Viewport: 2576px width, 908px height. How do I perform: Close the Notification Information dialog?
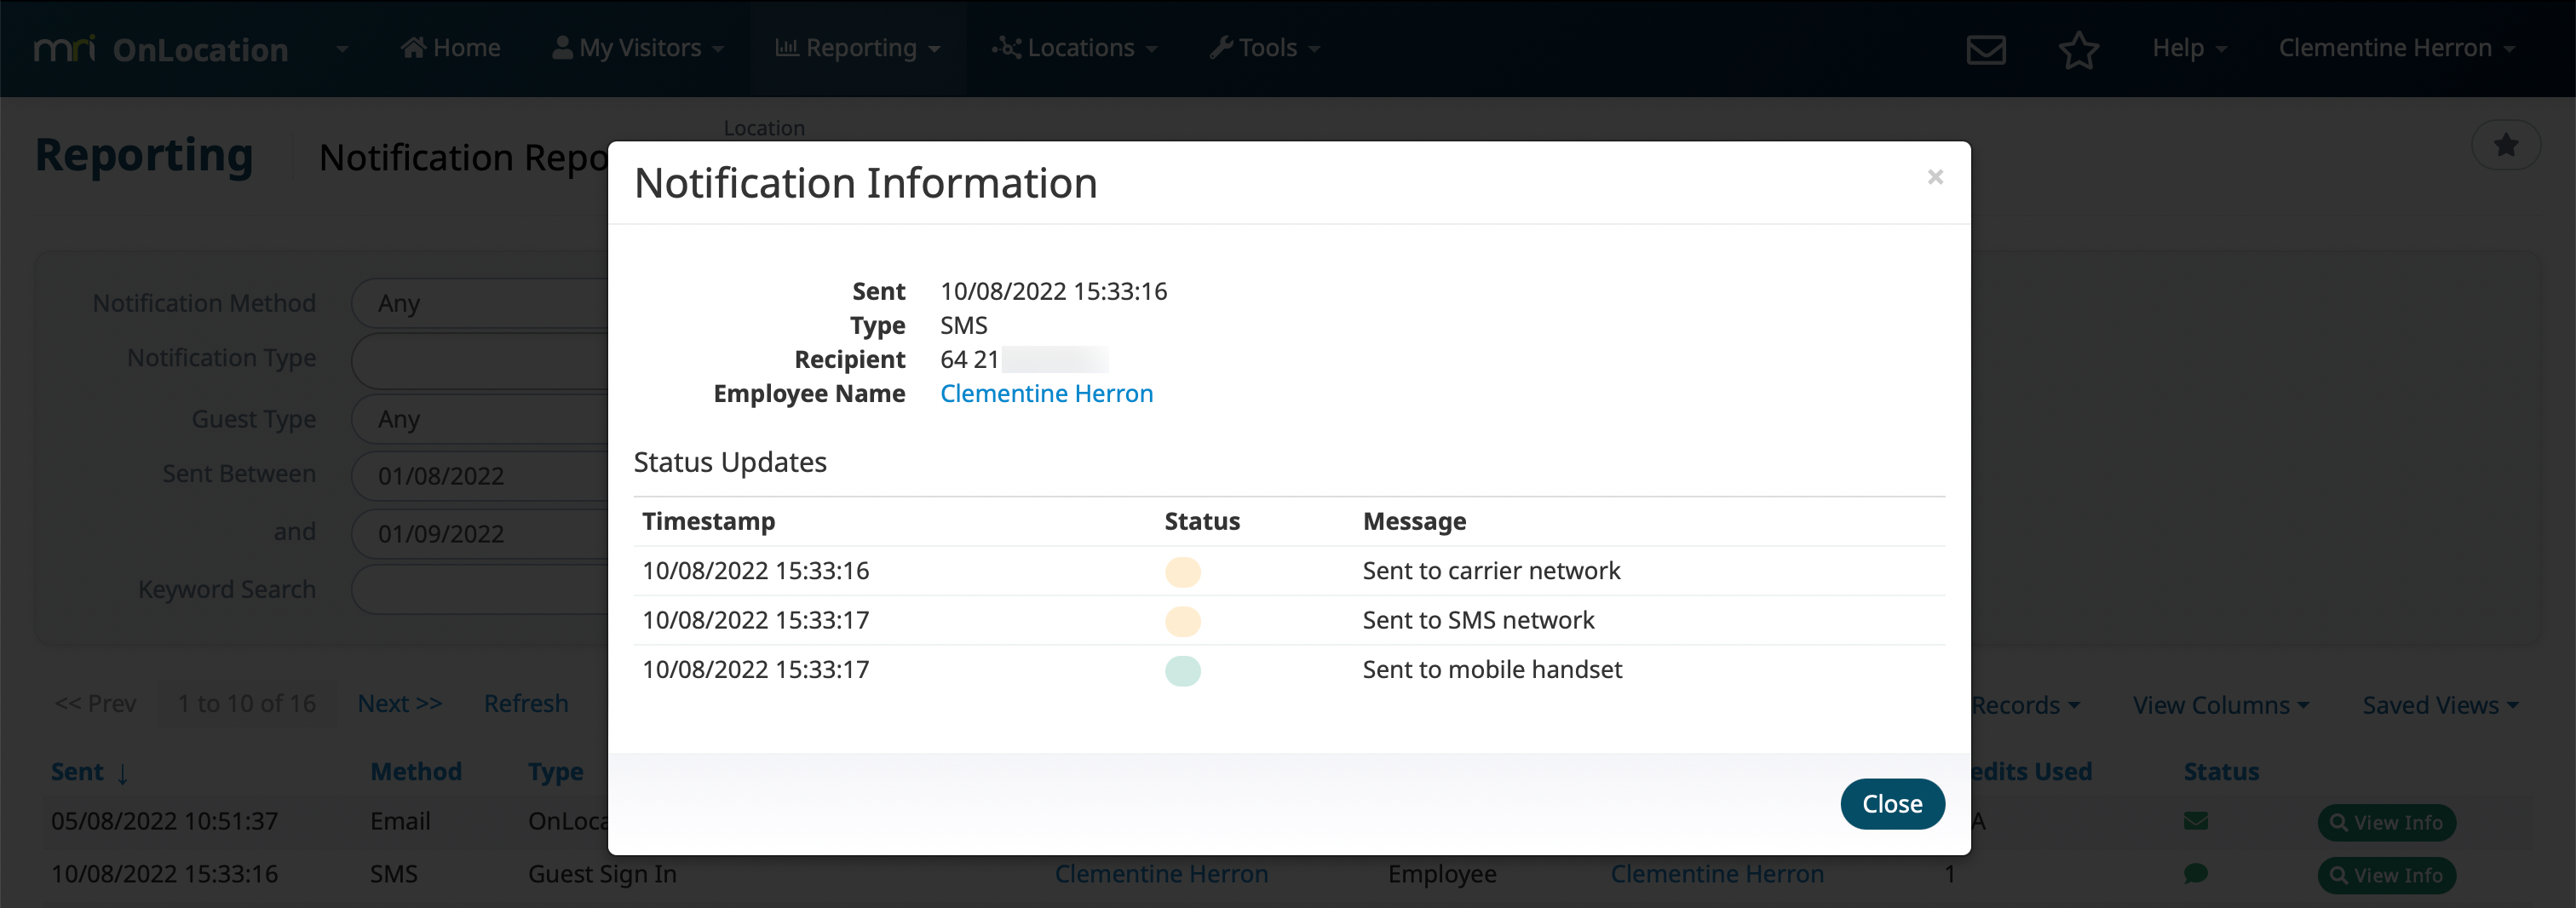1892,803
